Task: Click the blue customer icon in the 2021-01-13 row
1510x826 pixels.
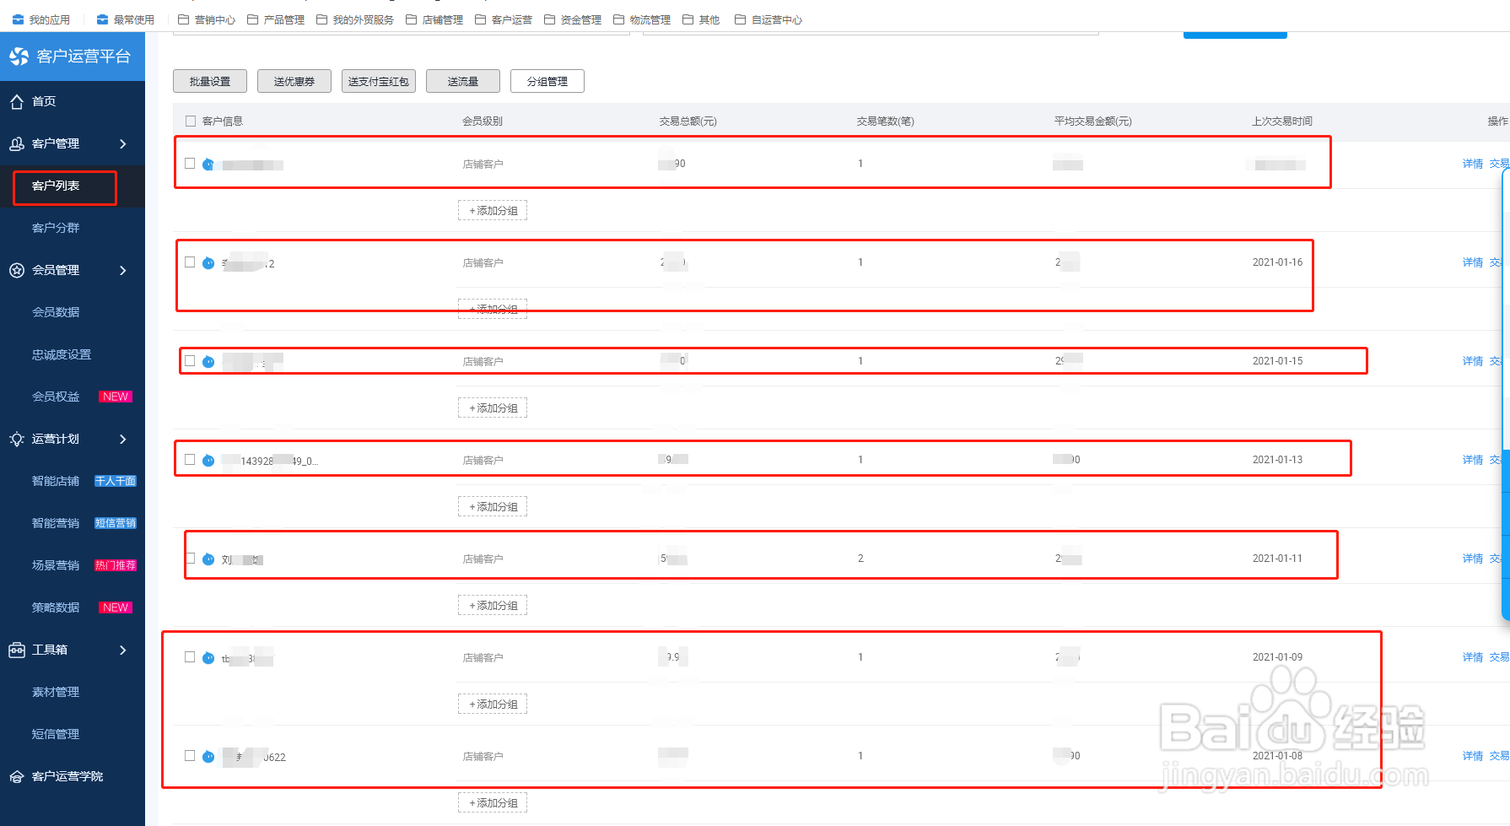Action: 208,461
